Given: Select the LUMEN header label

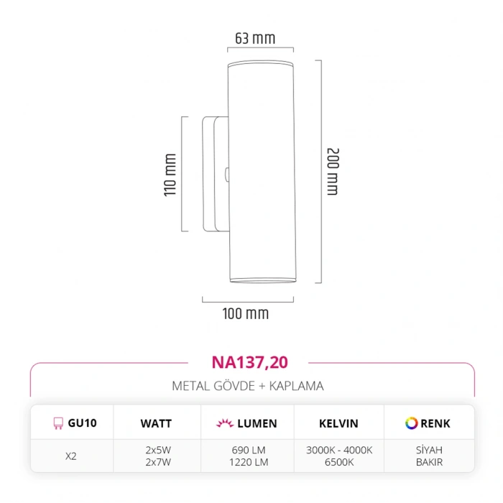Looking at the screenshot, I should click(x=256, y=423).
